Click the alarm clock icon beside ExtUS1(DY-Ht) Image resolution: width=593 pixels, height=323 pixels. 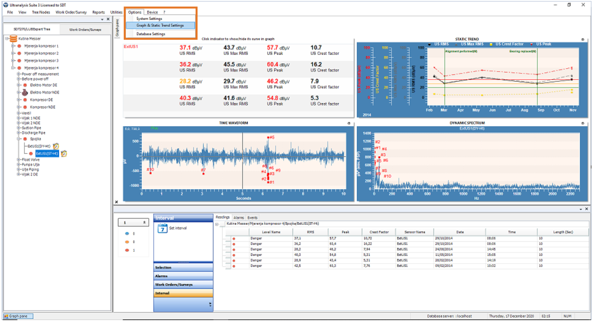[x=56, y=146]
